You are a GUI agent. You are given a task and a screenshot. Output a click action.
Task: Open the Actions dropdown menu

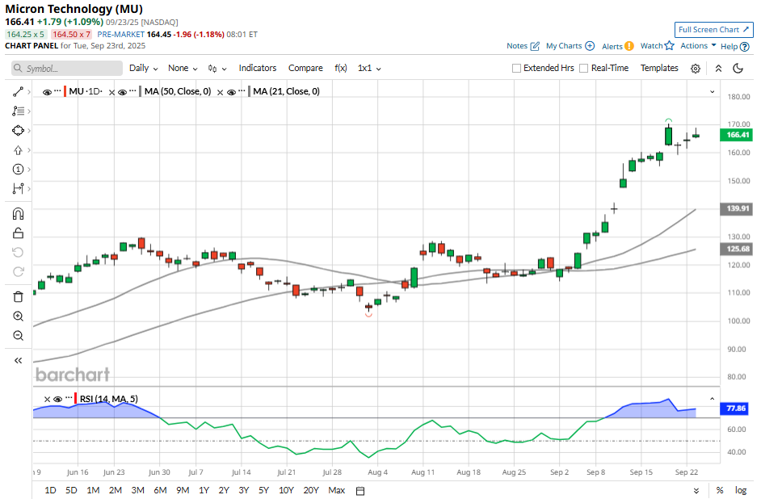pos(699,45)
